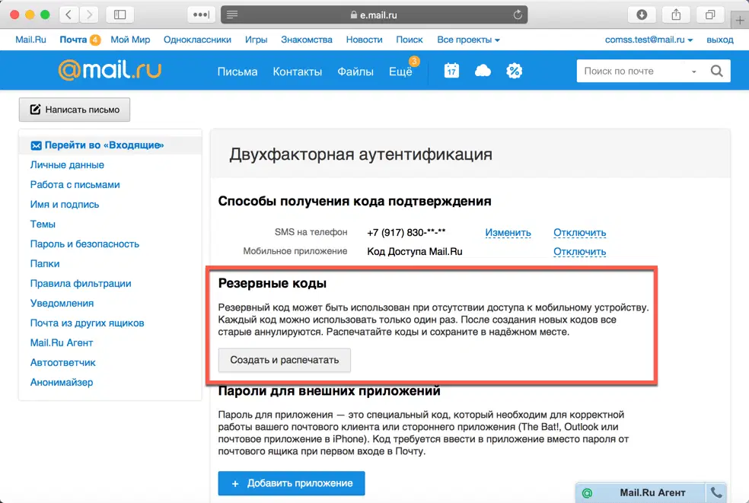The height and width of the screenshot is (503, 749).
Task: Open the calendar icon in blue header
Action: (451, 71)
